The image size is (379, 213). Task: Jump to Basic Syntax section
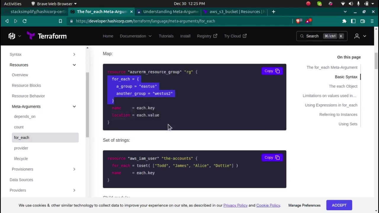(x=346, y=77)
